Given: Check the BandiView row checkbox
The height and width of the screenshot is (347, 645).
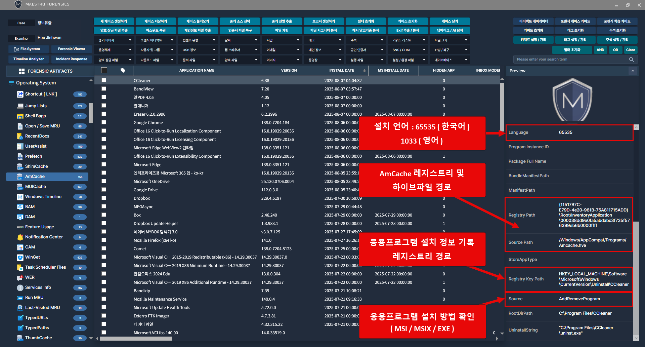Looking at the screenshot, I should coord(104,89).
